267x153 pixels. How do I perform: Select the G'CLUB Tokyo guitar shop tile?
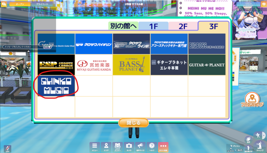coord(56,44)
